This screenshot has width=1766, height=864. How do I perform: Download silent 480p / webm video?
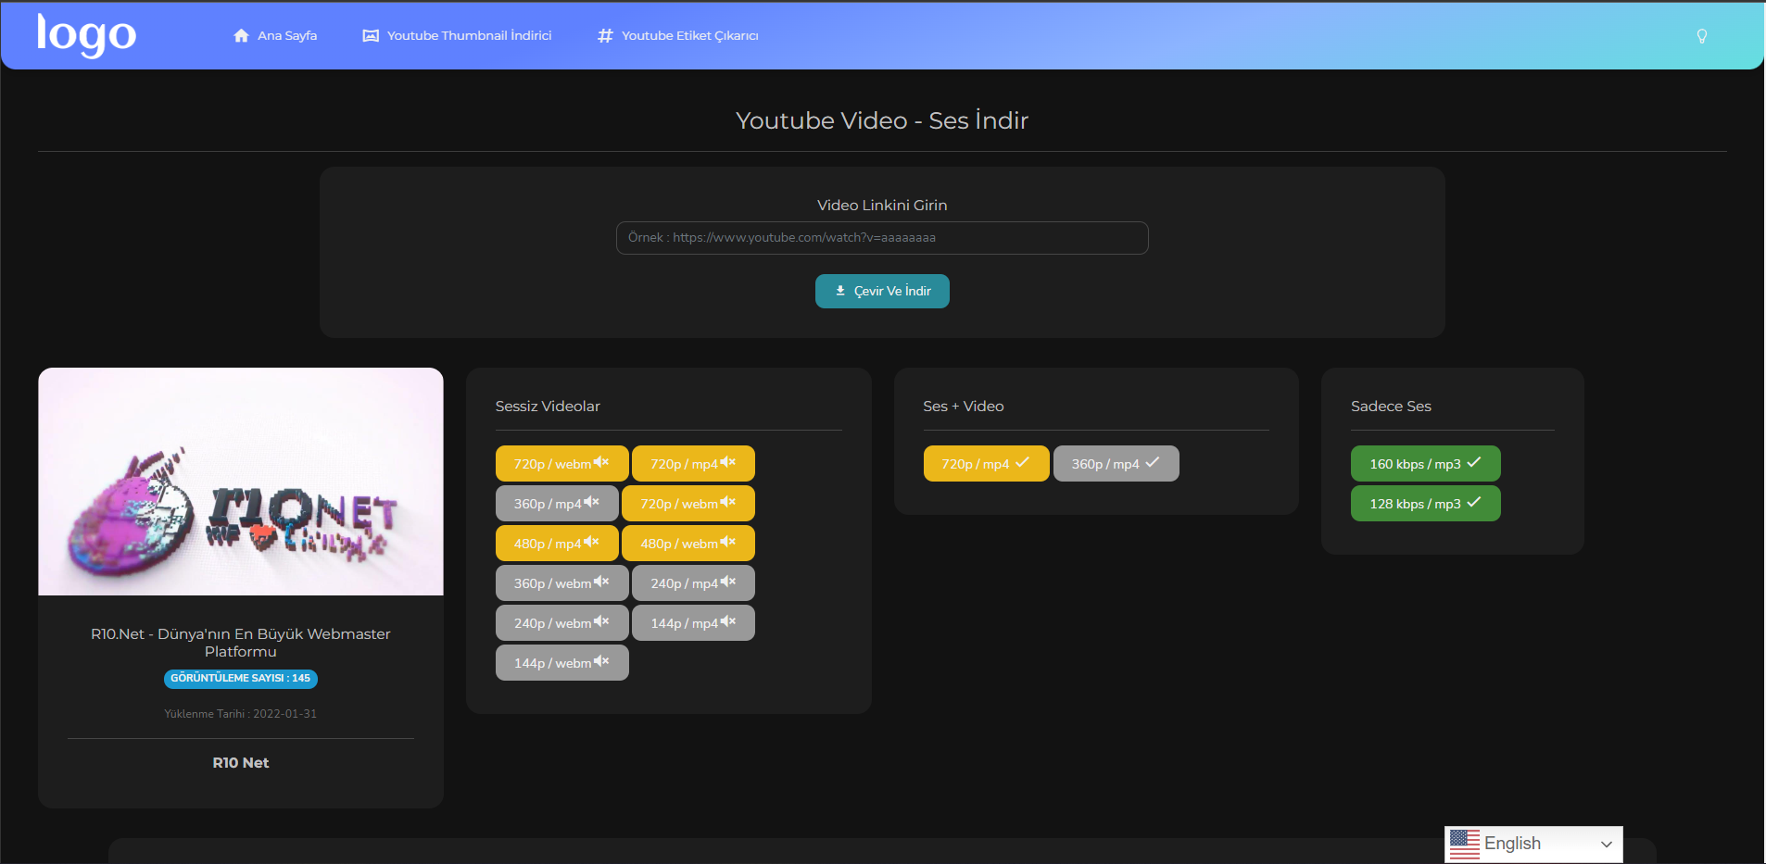click(x=688, y=544)
